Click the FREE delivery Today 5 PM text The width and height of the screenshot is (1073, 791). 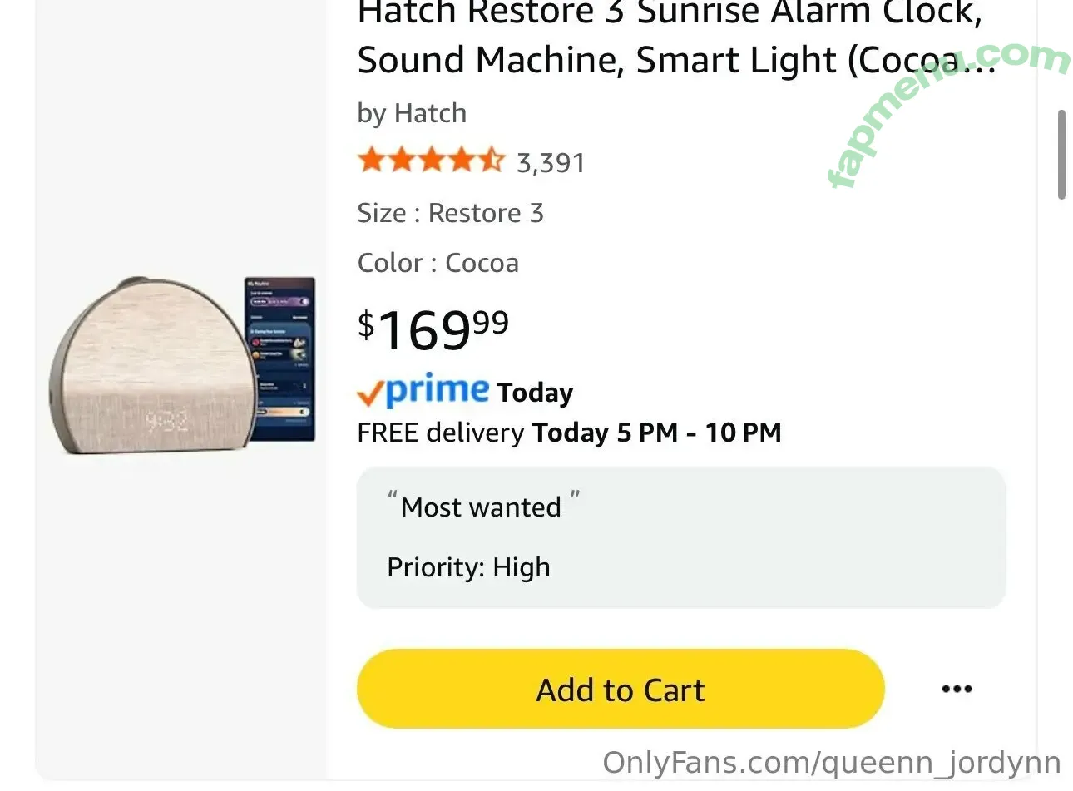[x=569, y=433]
